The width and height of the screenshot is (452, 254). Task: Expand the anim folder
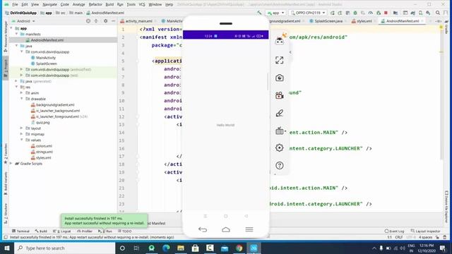pos(21,92)
